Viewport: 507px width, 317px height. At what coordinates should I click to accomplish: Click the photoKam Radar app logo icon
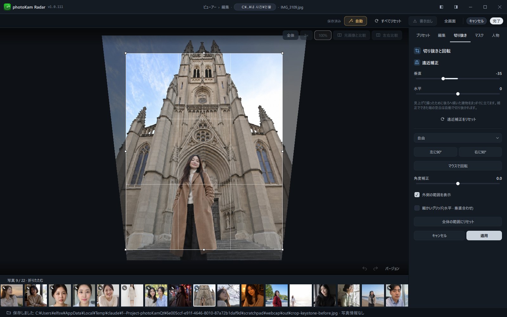7,7
